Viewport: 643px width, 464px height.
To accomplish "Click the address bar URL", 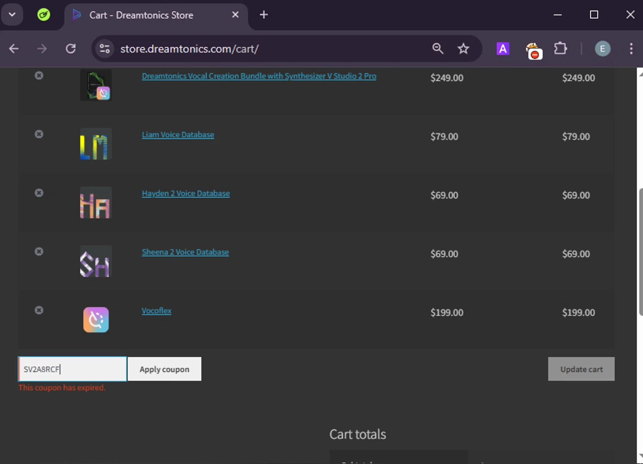I will pyautogui.click(x=189, y=49).
